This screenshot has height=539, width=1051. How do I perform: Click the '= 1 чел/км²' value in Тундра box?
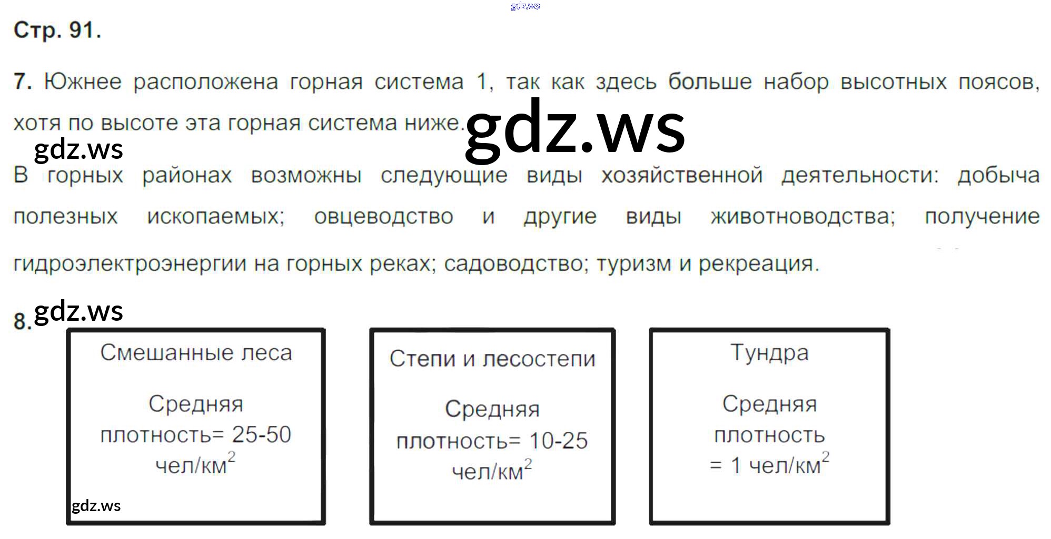click(769, 465)
